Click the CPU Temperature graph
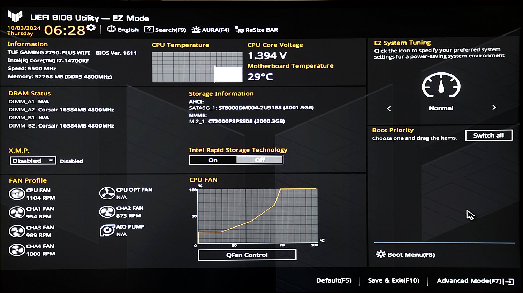Screen dimensions: 523x293 pos(197,67)
